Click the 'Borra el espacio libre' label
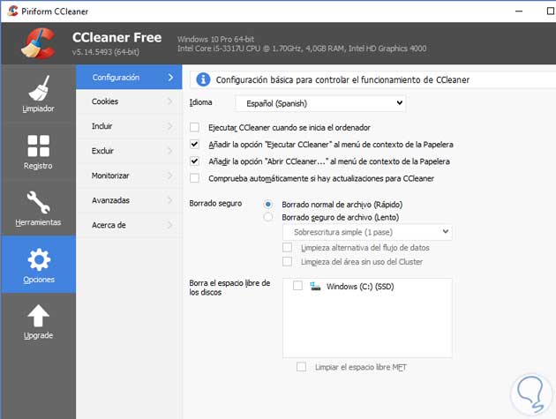The height and width of the screenshot is (419, 556). [229, 288]
